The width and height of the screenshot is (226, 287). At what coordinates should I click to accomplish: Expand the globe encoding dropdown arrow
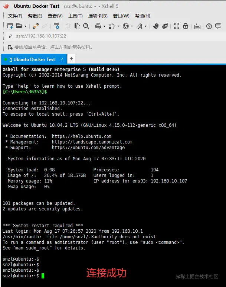(132, 26)
